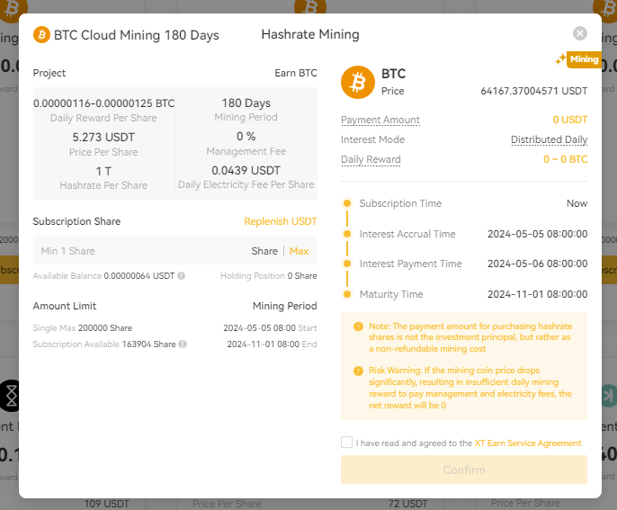This screenshot has width=617, height=510.
Task: Click the info icon beside Available Balance
Action: (x=182, y=276)
